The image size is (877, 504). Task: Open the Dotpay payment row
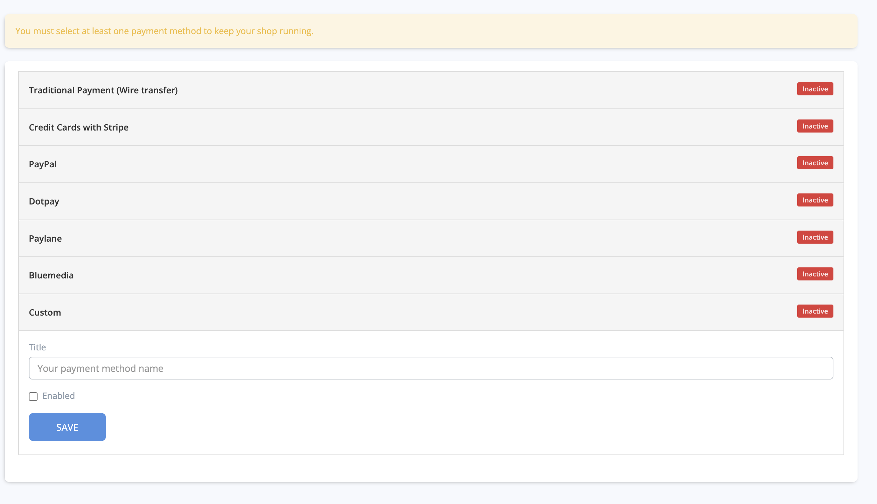pyautogui.click(x=44, y=201)
